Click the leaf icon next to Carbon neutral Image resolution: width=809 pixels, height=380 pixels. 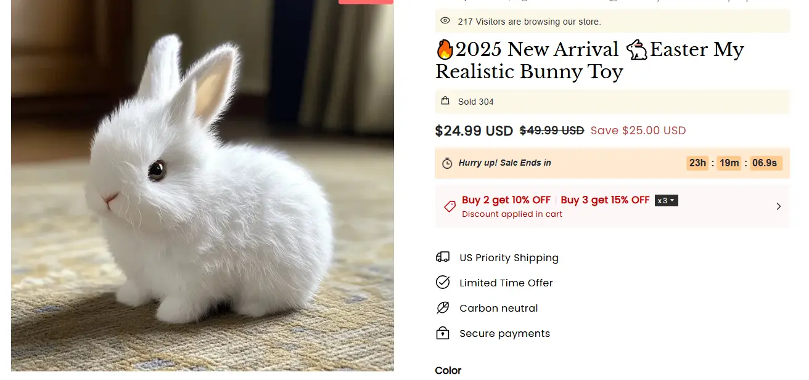[x=442, y=307]
